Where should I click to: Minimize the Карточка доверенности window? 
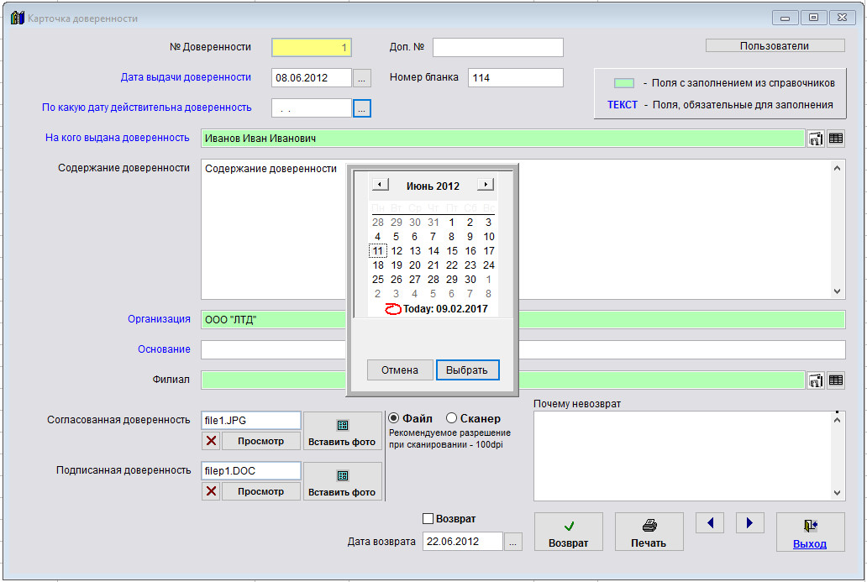pyautogui.click(x=786, y=18)
